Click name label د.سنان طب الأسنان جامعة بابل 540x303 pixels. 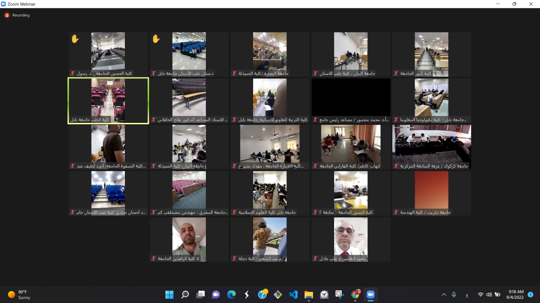point(186,73)
